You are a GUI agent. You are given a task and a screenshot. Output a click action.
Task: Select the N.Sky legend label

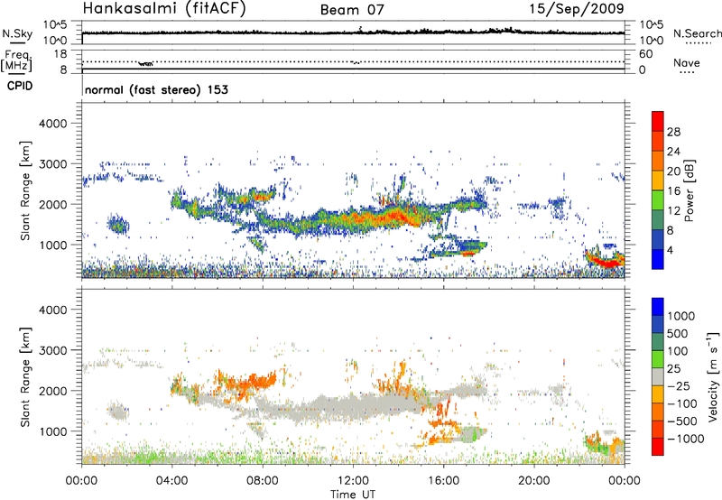point(17,33)
